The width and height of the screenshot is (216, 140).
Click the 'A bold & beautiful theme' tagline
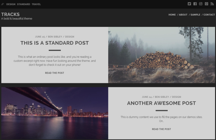(17, 19)
